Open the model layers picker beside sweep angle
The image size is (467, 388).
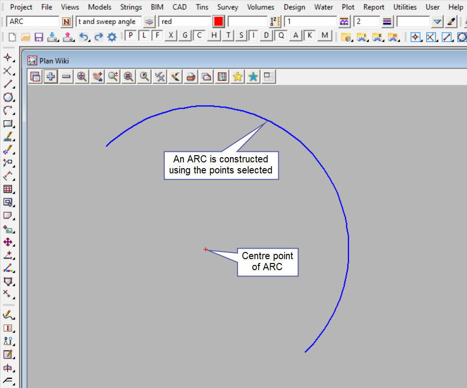tap(150, 22)
